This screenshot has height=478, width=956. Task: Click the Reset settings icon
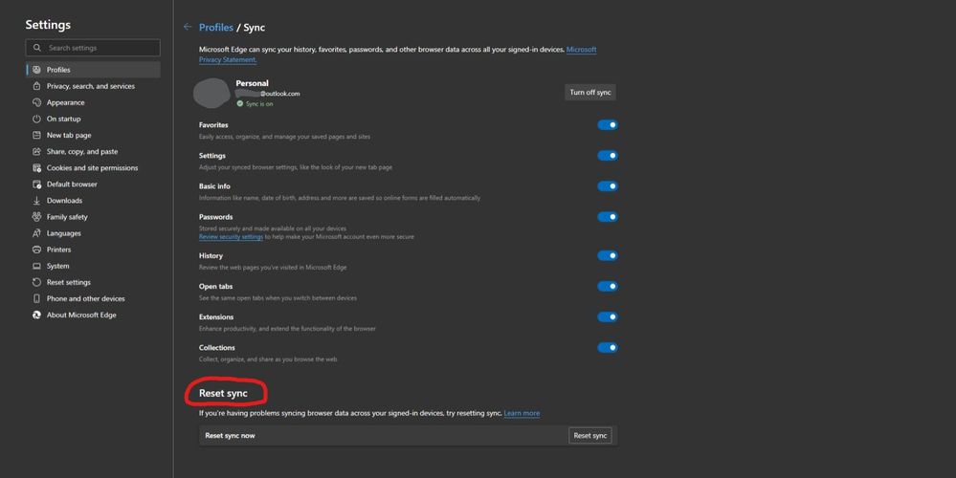(x=36, y=283)
